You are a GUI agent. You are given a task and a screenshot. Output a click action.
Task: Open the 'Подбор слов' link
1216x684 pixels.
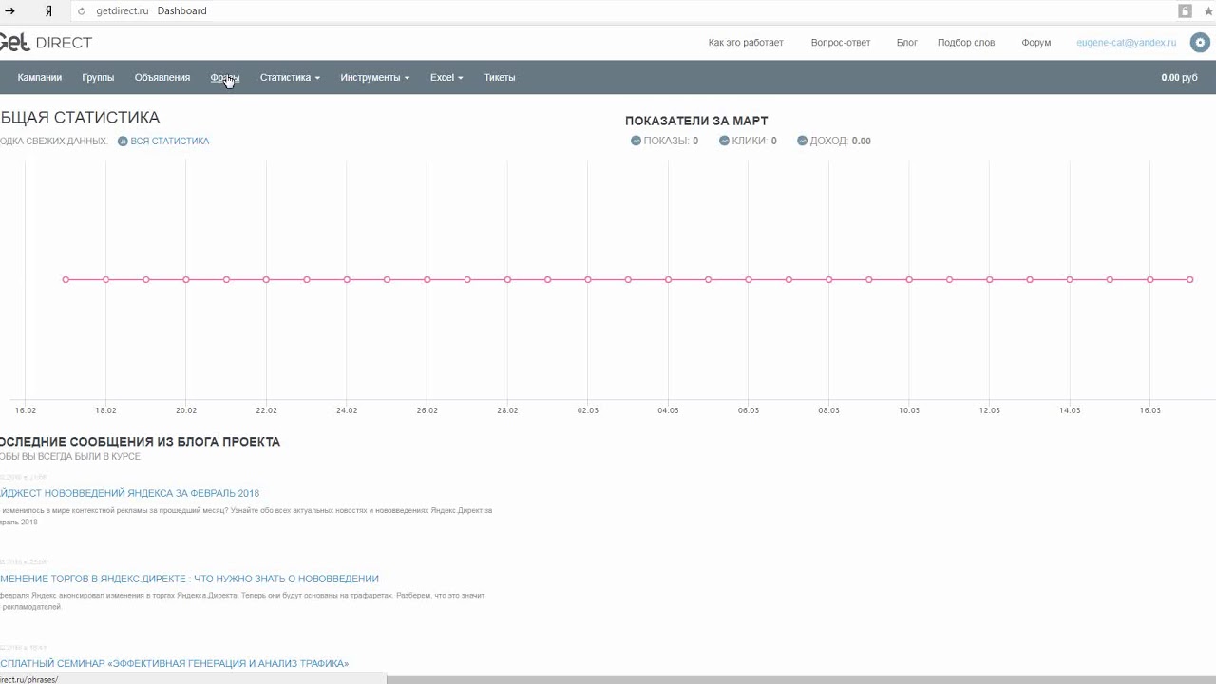[x=966, y=43]
